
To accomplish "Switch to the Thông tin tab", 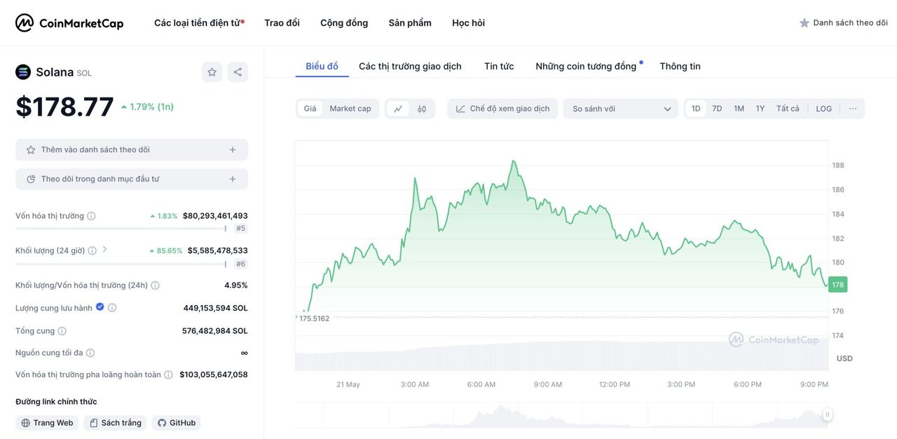I will [680, 67].
